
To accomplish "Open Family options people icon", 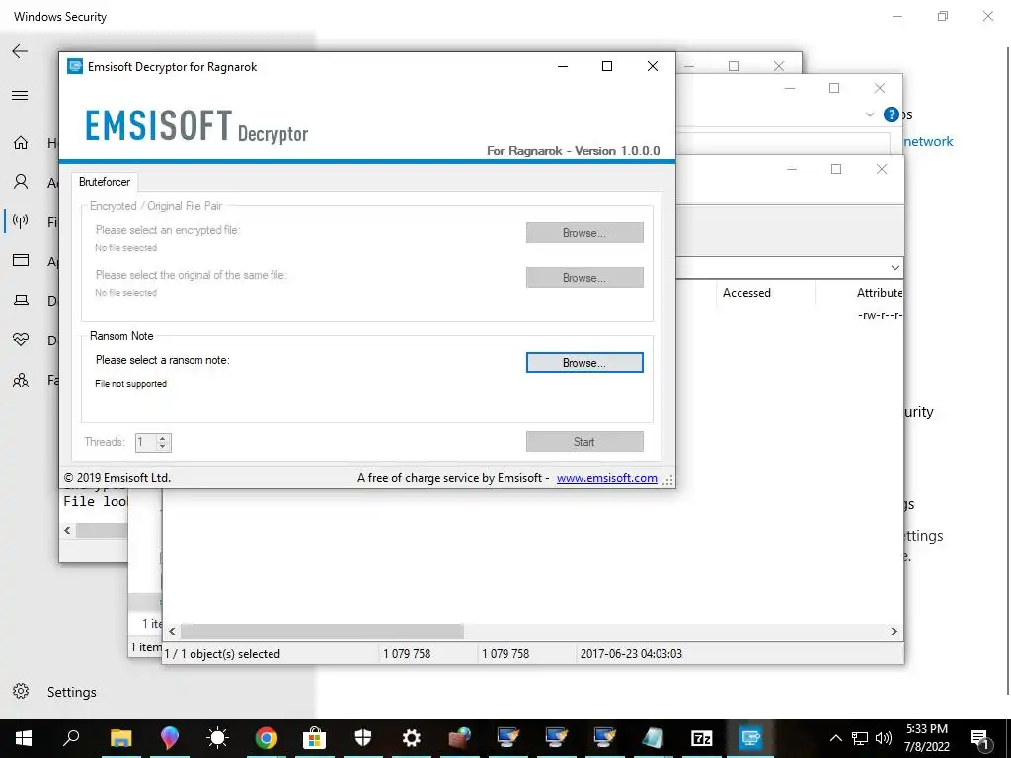I will [x=21, y=380].
